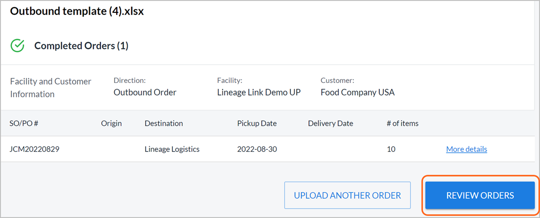This screenshot has height=218, width=540.
Task: Click Upload Another Order button
Action: [x=347, y=195]
